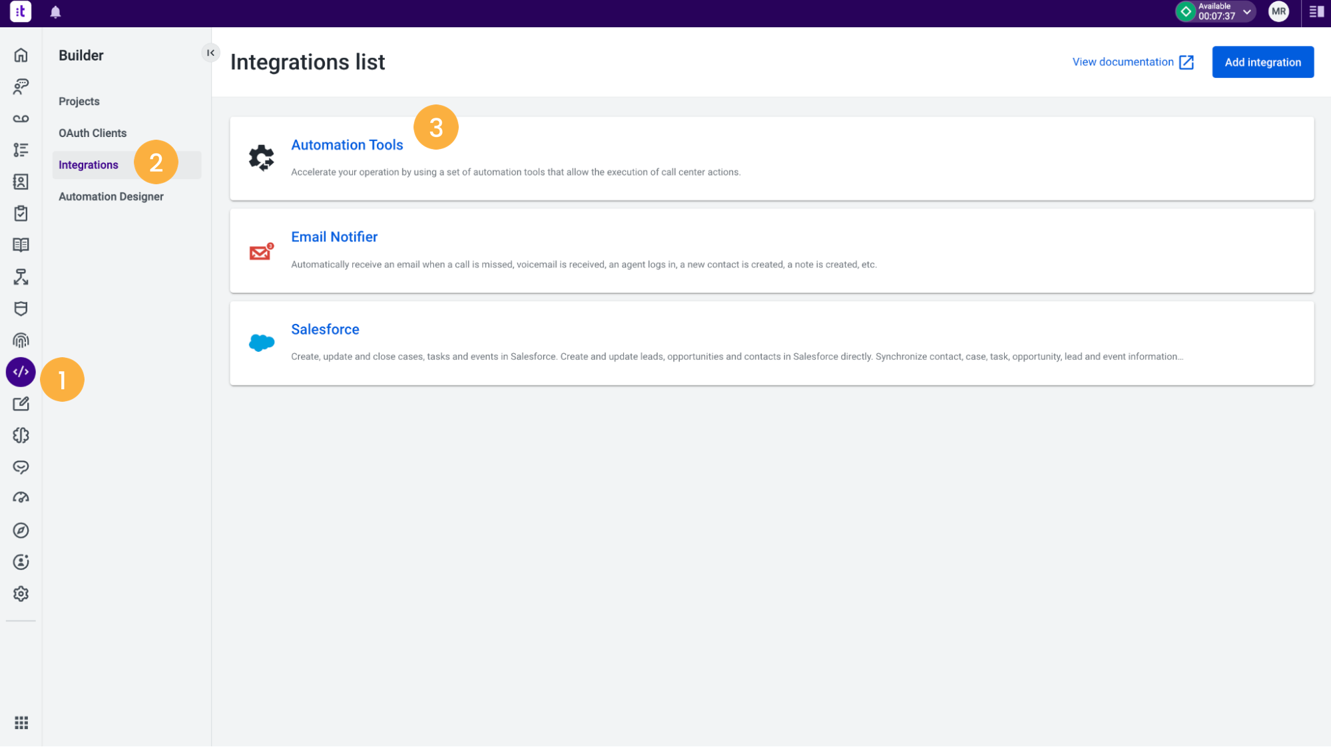This screenshot has width=1331, height=747.
Task: Select the Builder code icon
Action: pos(21,372)
